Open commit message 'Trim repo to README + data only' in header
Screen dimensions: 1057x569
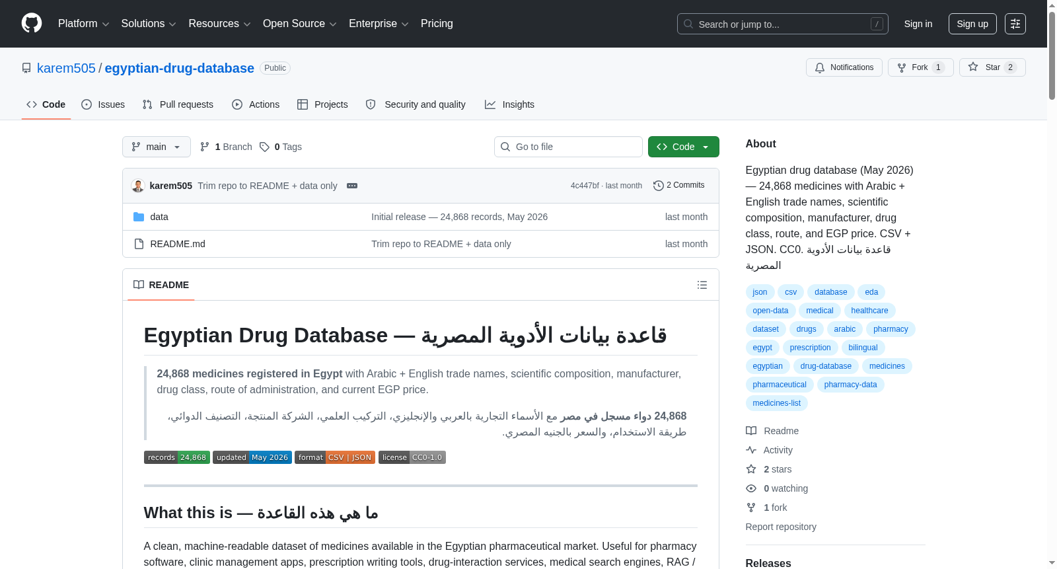[x=268, y=186]
